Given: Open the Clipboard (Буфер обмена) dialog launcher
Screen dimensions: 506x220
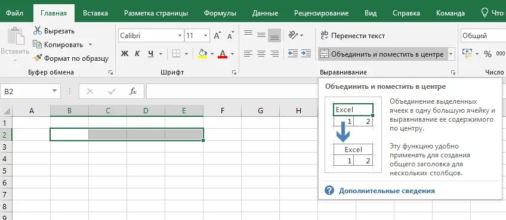Looking at the screenshot, I should [111, 73].
